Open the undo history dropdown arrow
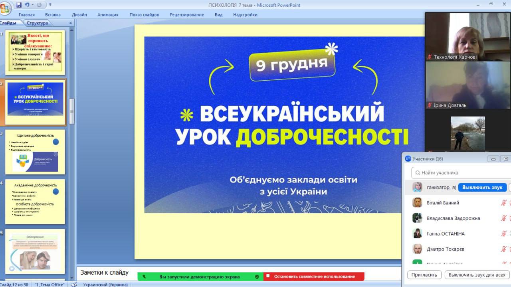This screenshot has height=287, width=511. point(32,5)
